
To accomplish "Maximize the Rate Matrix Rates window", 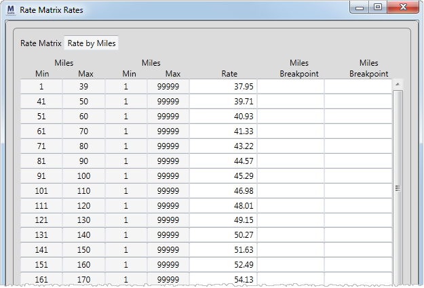I will click(378, 7).
